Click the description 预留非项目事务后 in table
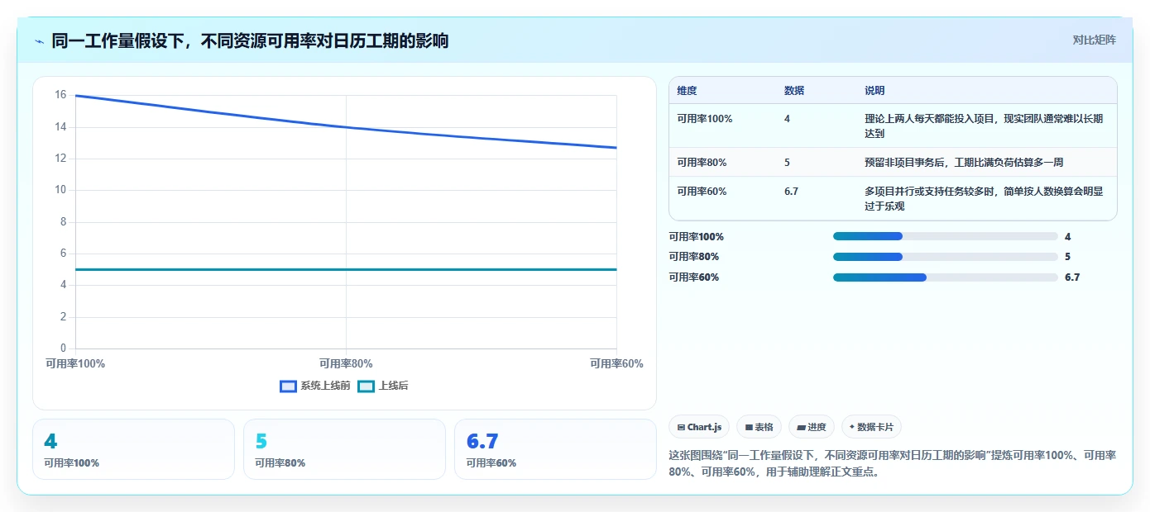Image resolution: width=1150 pixels, height=512 pixels. coord(964,163)
